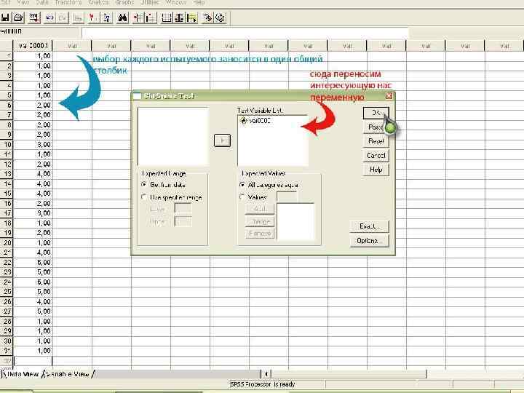
Task: Toggle the Value Labels toolbar icon
Action: coord(207,17)
